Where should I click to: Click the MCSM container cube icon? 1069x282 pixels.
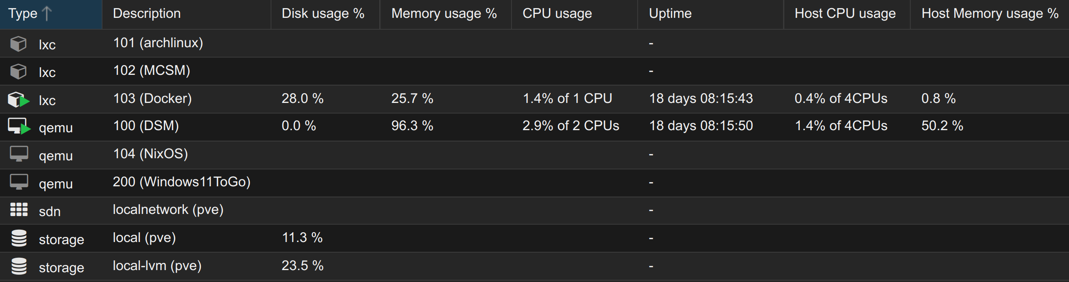[18, 71]
